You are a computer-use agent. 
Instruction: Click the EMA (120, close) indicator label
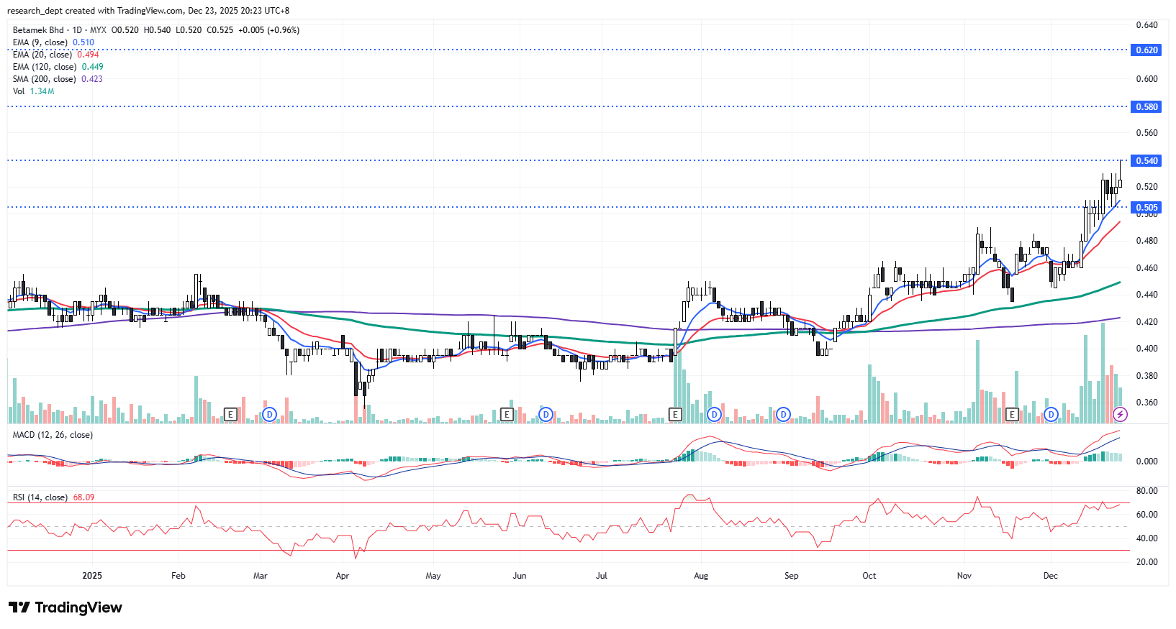tap(45, 67)
